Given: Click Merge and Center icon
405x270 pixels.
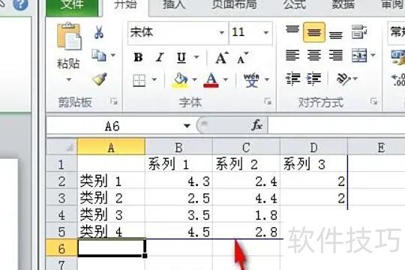Looking at the screenshot, I should pyautogui.click(x=359, y=55).
